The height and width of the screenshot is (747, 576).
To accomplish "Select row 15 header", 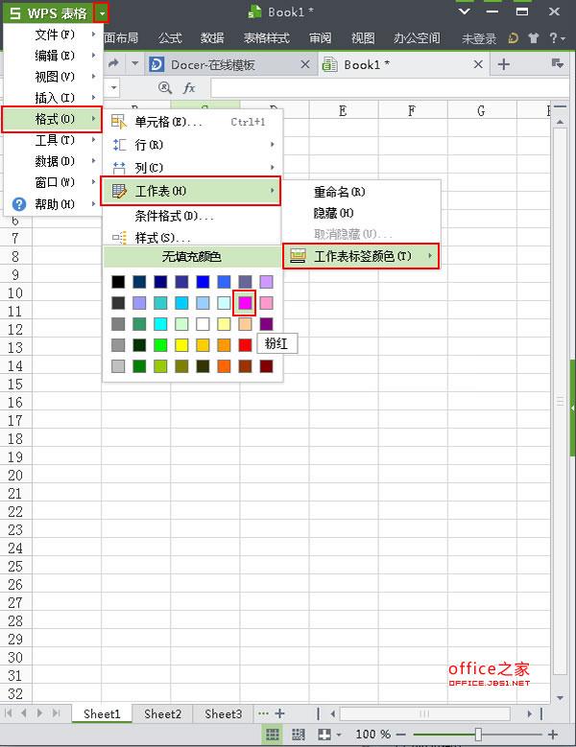I will [x=15, y=384].
